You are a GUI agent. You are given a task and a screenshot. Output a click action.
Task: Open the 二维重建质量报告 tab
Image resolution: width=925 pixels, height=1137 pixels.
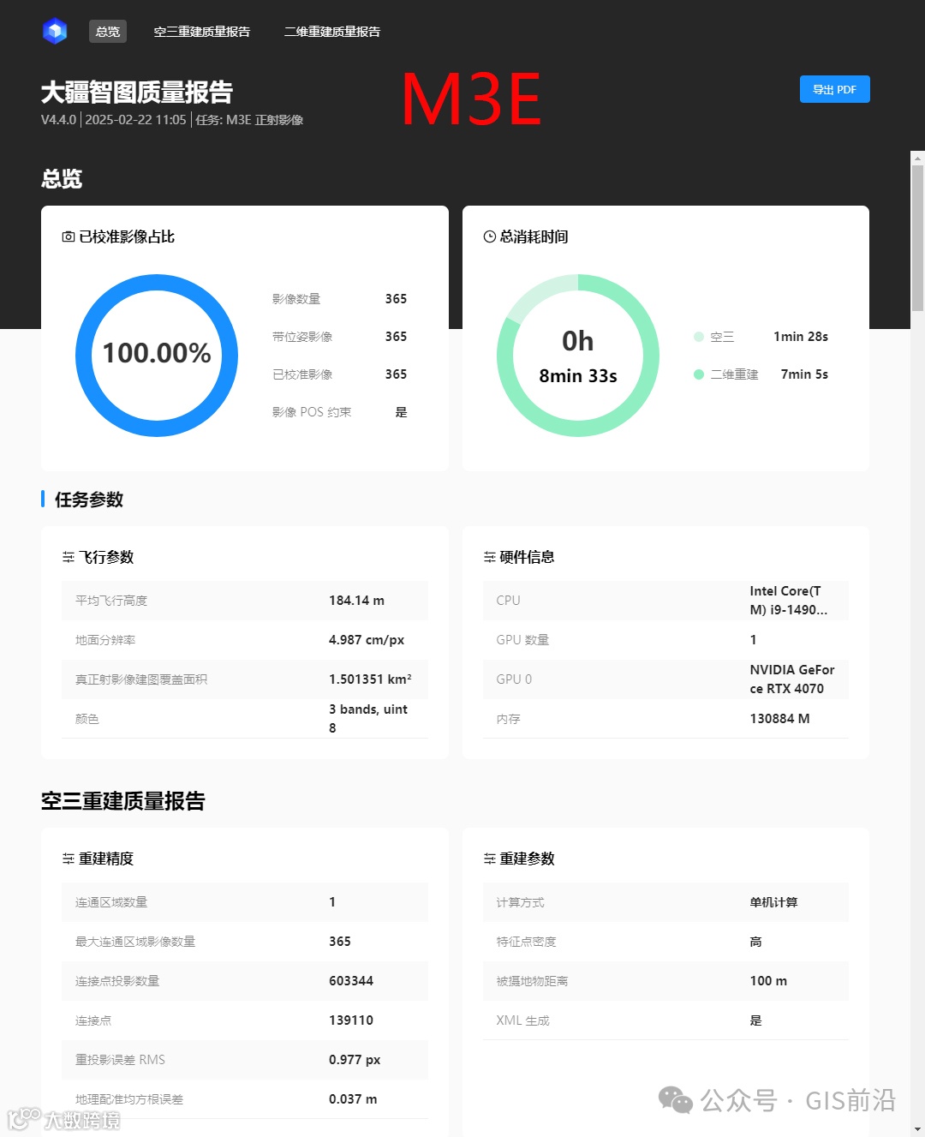[331, 32]
